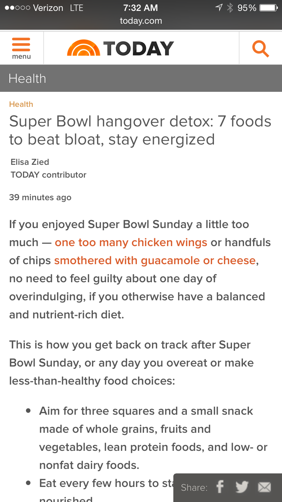Share article on Twitter
The height and width of the screenshot is (502, 282).
click(242, 487)
